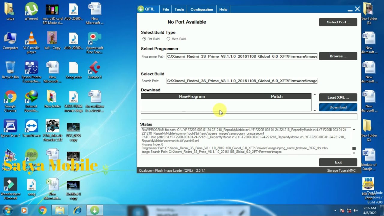This screenshot has height=216, width=384.
Task: Click the Storage Type:eMMC status text
Action: tap(341, 170)
